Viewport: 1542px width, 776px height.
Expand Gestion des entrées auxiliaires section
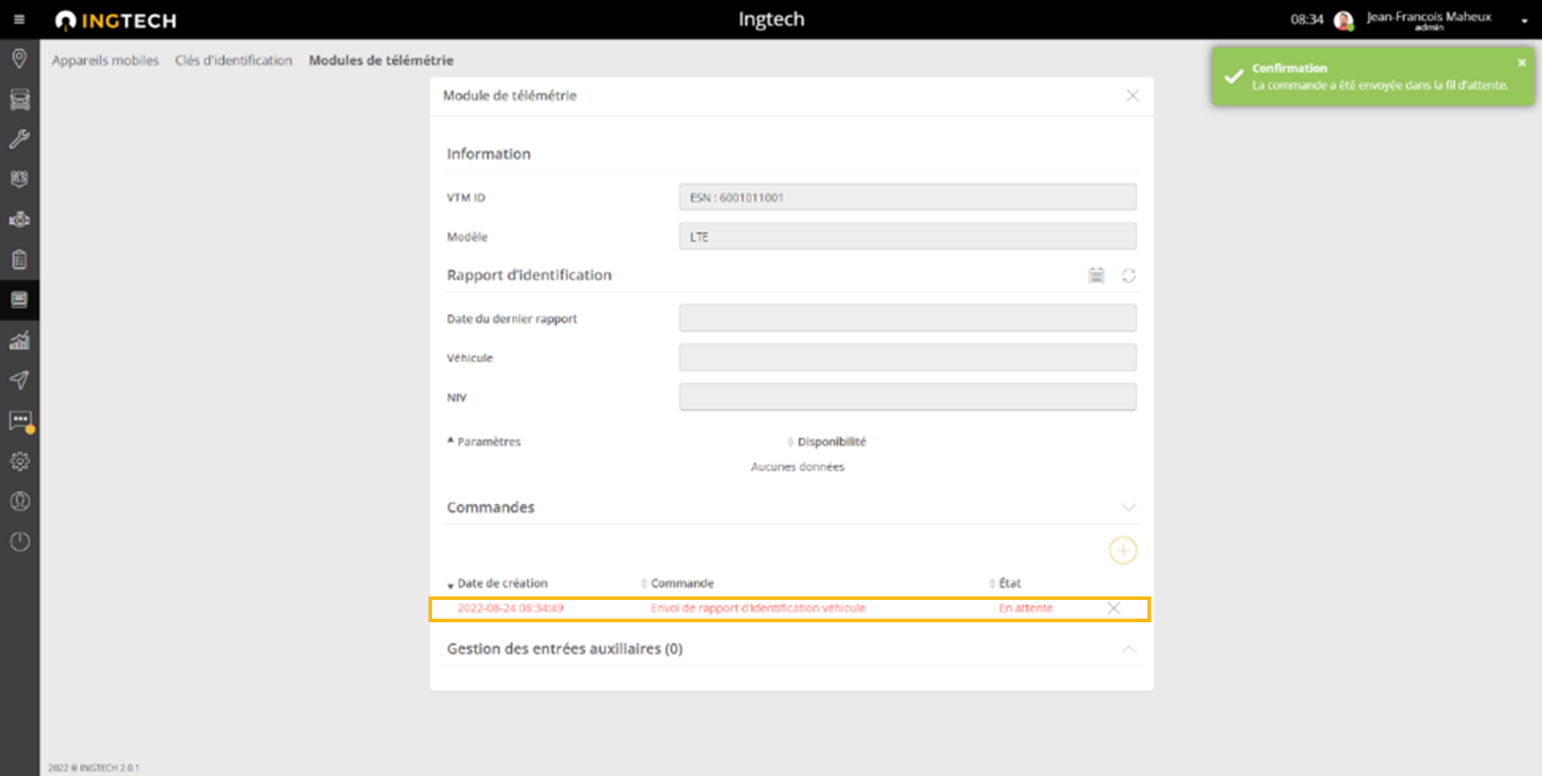click(1129, 649)
